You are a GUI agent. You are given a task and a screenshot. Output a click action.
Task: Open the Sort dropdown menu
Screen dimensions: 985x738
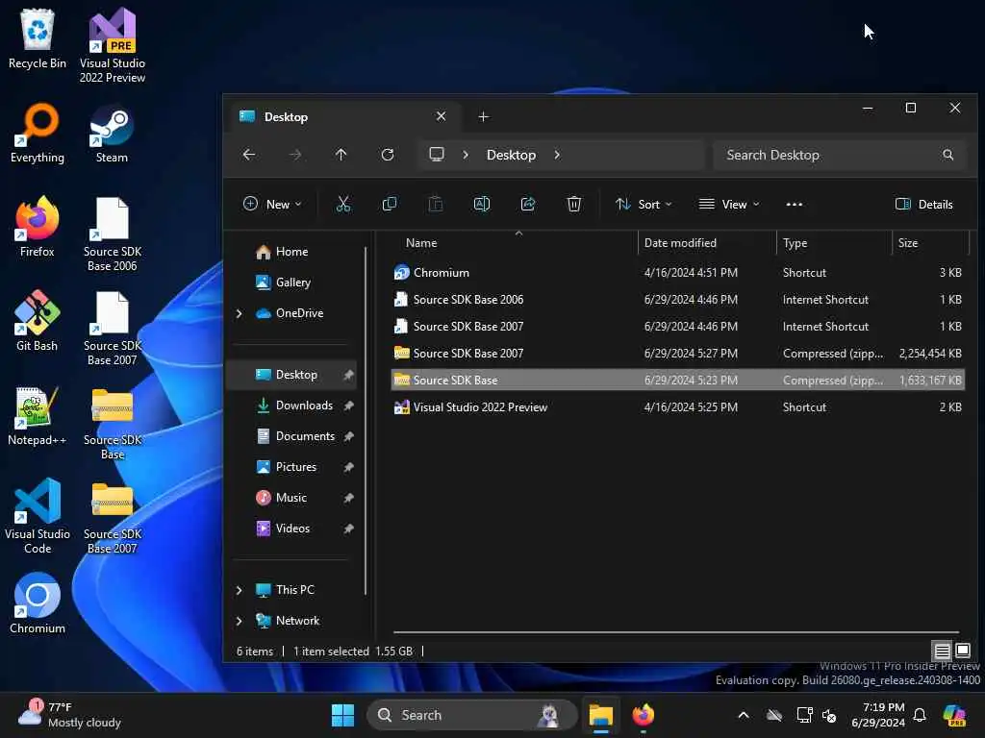(644, 204)
